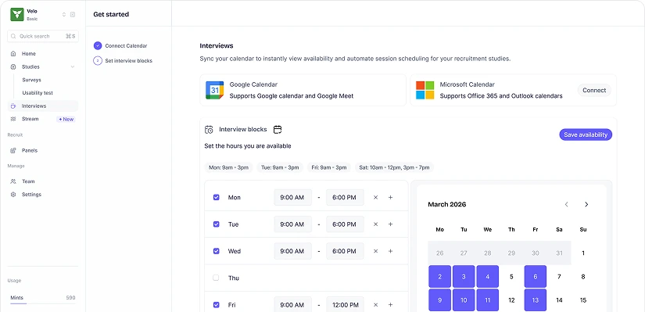This screenshot has height=312, width=645.
Task: Click the Stream icon in sidebar
Action: 13,119
